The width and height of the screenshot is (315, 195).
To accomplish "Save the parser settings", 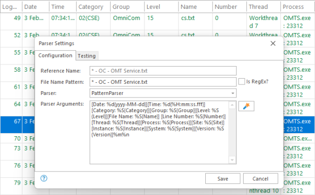I will click(x=223, y=179).
